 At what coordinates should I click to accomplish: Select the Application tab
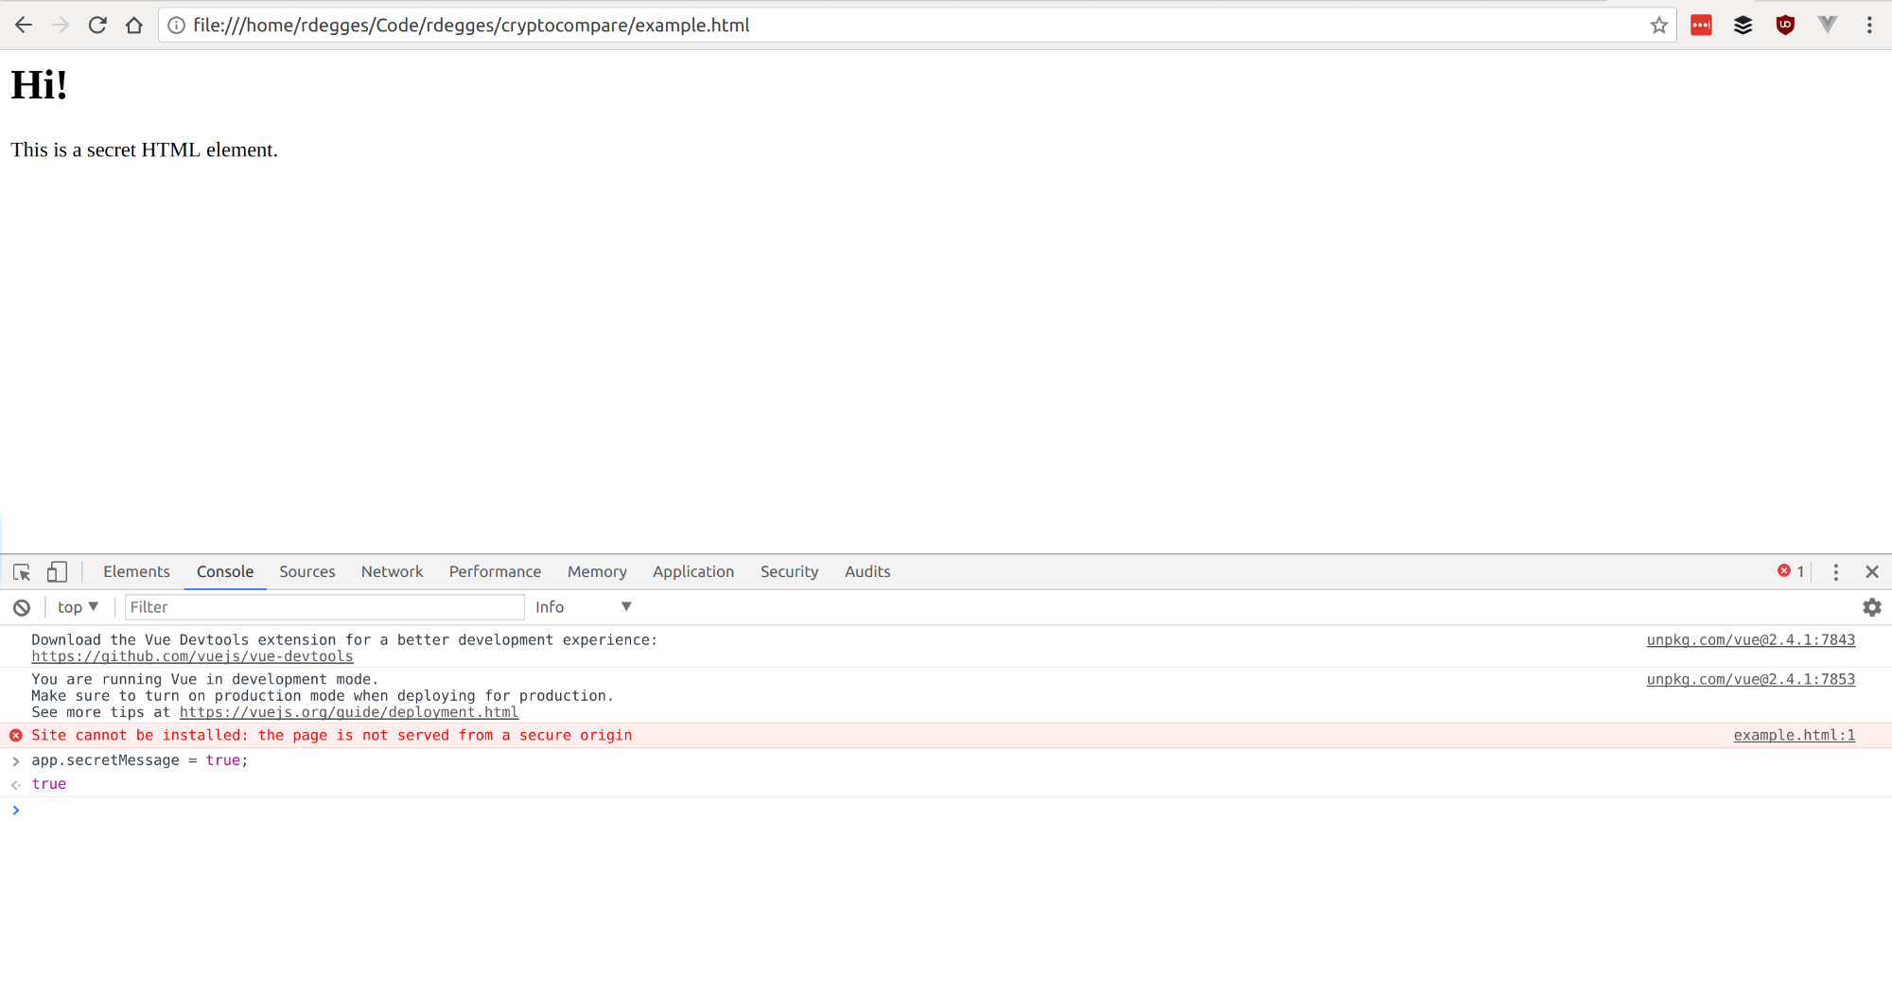click(692, 572)
